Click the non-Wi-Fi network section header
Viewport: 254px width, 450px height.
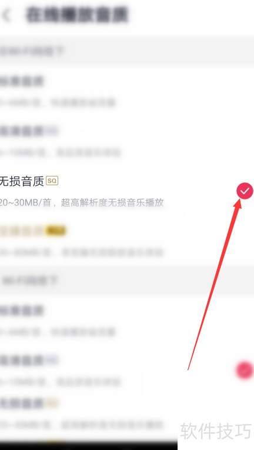coord(127,281)
